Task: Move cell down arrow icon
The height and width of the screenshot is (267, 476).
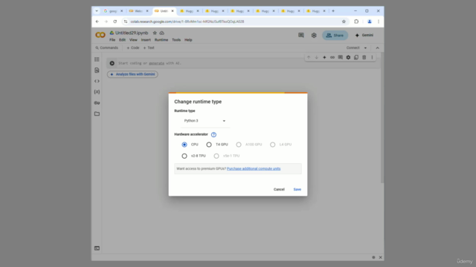Action: (x=316, y=58)
